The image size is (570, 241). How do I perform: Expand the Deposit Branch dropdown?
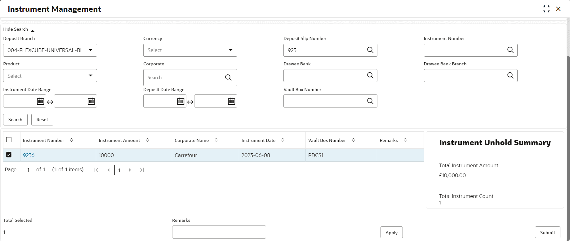(90, 50)
